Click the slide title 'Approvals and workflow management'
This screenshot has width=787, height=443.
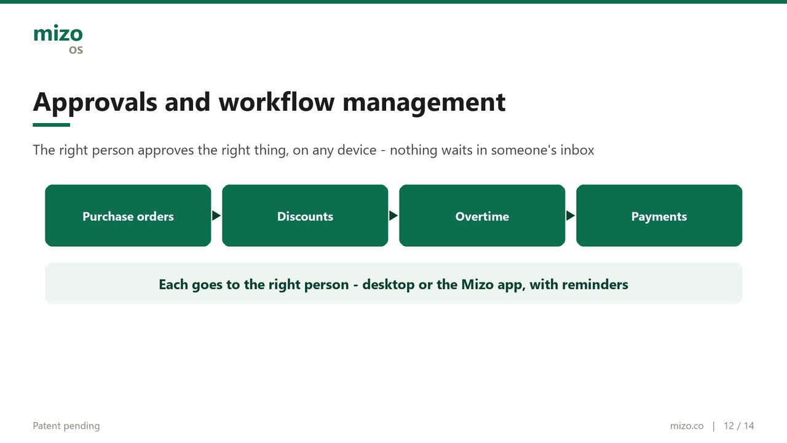[269, 102]
